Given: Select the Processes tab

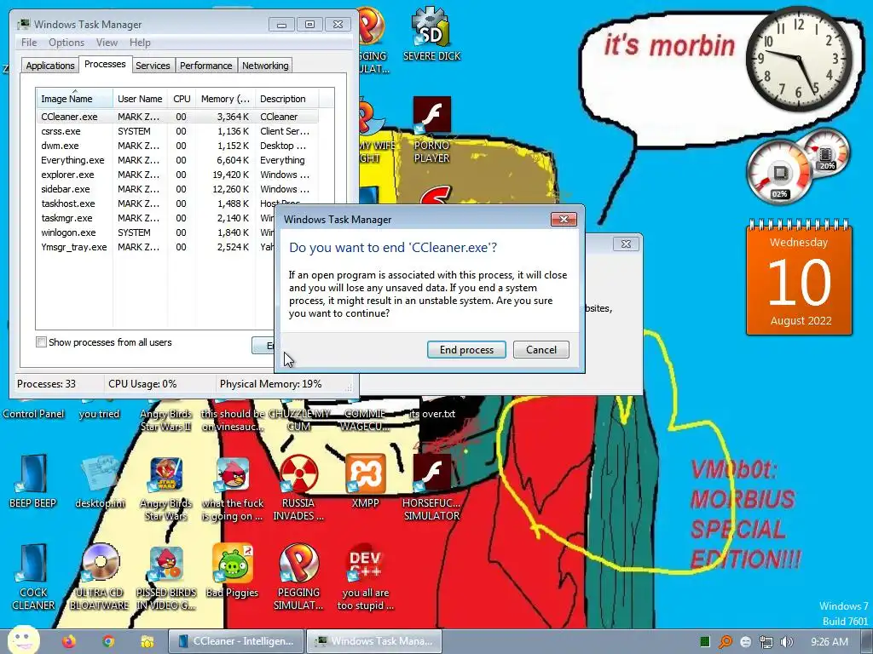Looking at the screenshot, I should 105,64.
